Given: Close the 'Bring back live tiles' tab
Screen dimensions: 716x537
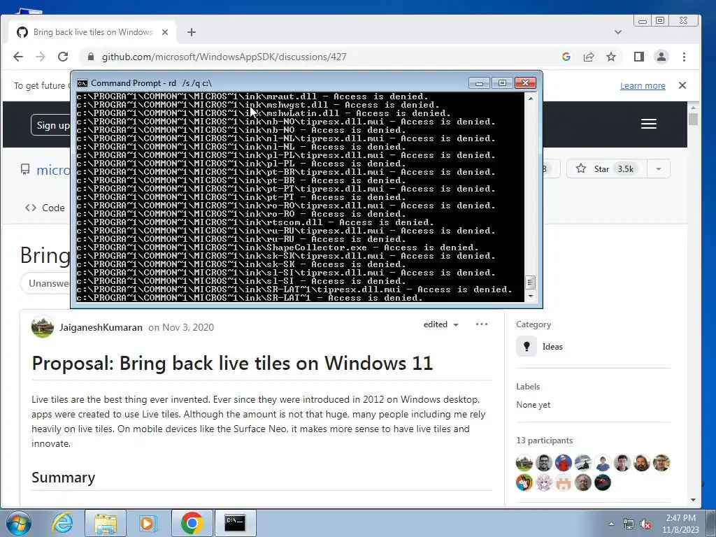Looking at the screenshot, I should (x=165, y=32).
